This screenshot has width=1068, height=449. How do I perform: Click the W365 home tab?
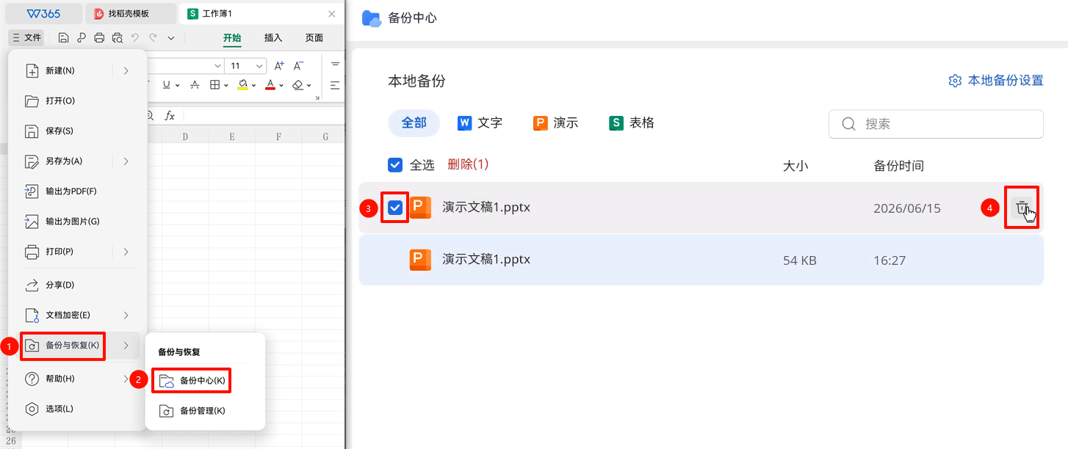43,14
